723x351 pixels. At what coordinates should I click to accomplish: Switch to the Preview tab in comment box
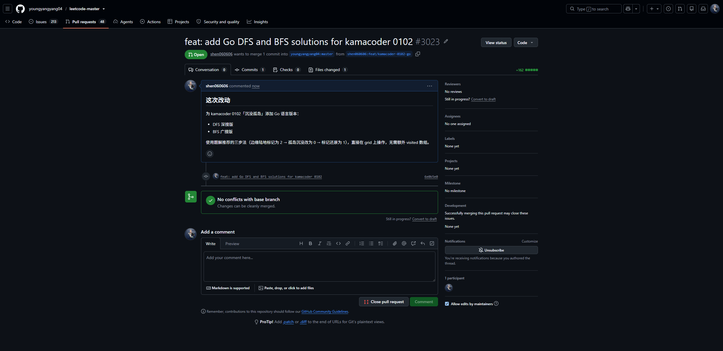tap(232, 244)
